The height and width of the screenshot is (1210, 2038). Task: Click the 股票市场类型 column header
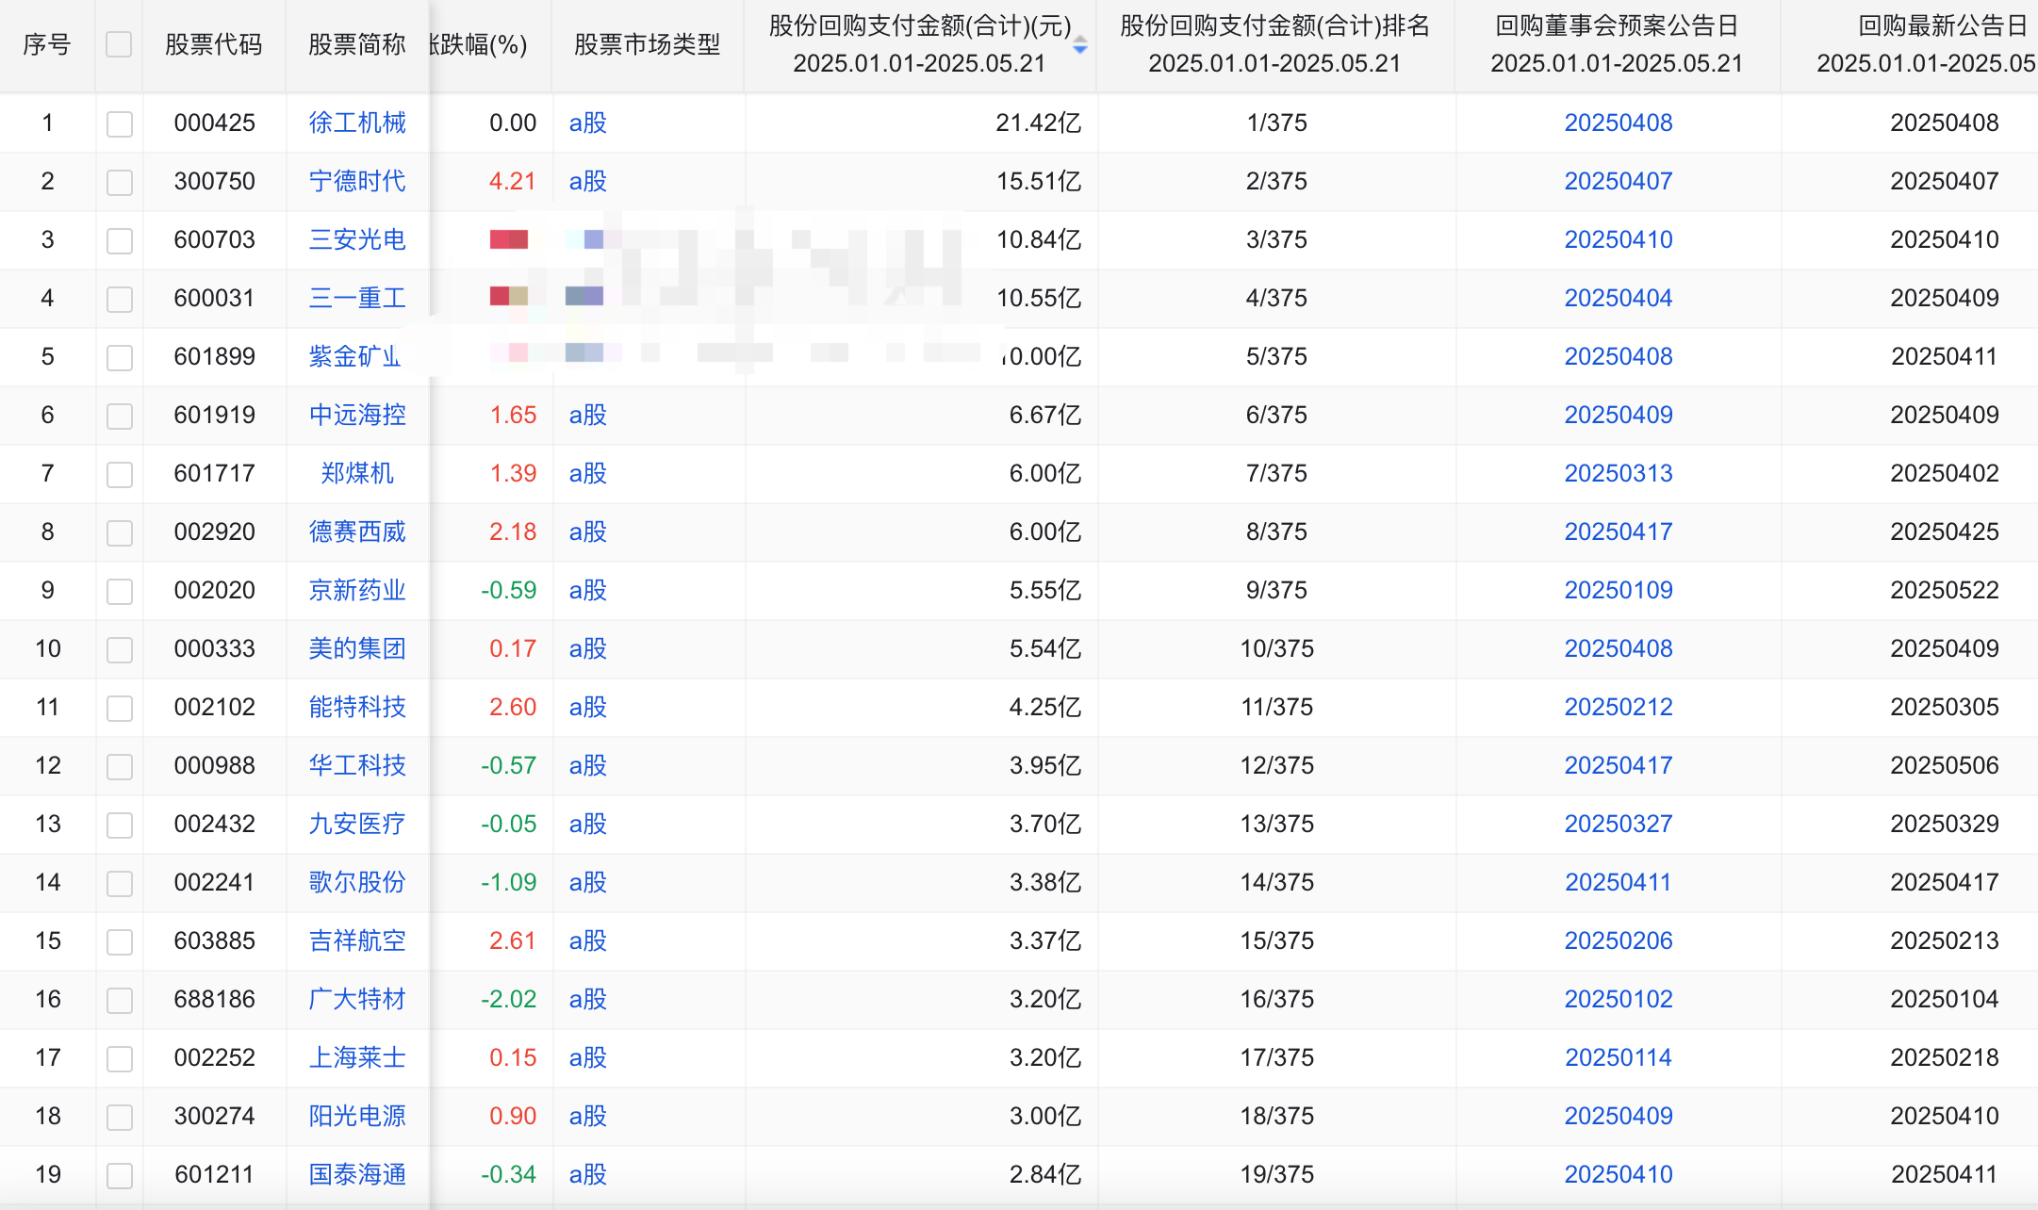[x=648, y=44]
